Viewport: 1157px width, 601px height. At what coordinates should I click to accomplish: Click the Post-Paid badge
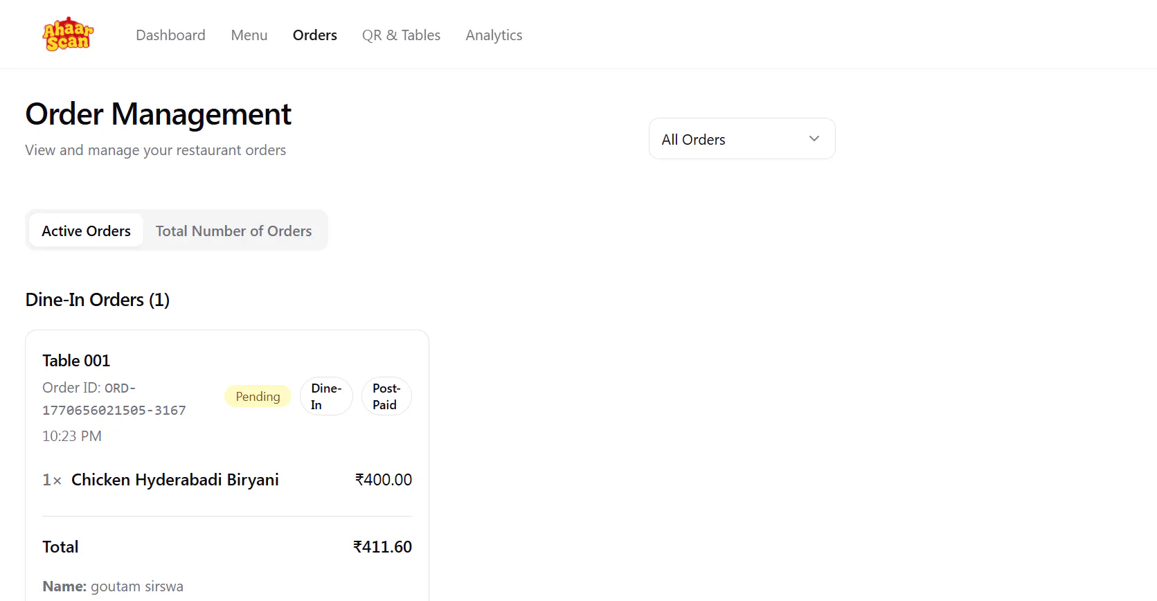click(386, 396)
